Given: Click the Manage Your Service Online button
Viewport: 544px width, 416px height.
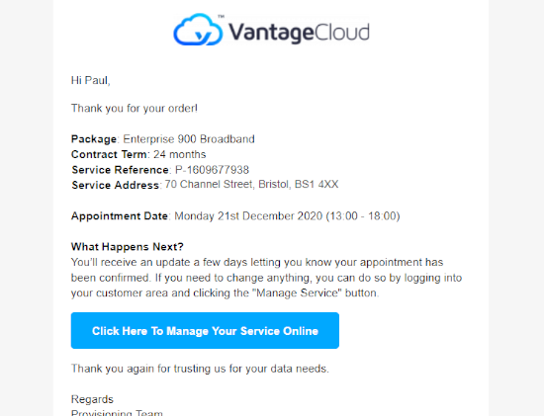Looking at the screenshot, I should (x=205, y=330).
